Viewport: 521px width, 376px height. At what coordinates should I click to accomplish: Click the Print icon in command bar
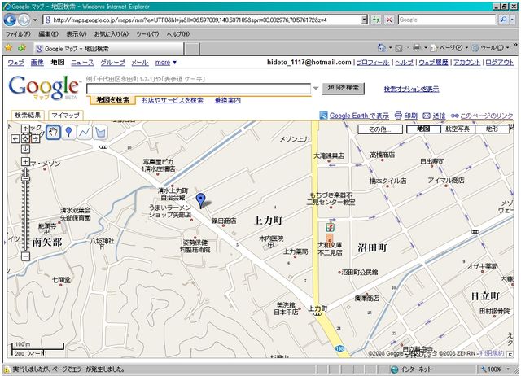tap(416, 48)
